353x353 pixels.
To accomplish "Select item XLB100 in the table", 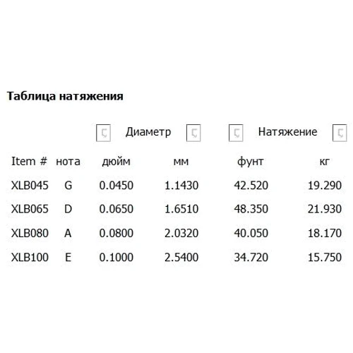I will pyautogui.click(x=30, y=257).
